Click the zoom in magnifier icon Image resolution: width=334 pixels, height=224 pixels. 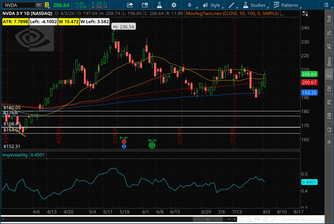(249, 219)
